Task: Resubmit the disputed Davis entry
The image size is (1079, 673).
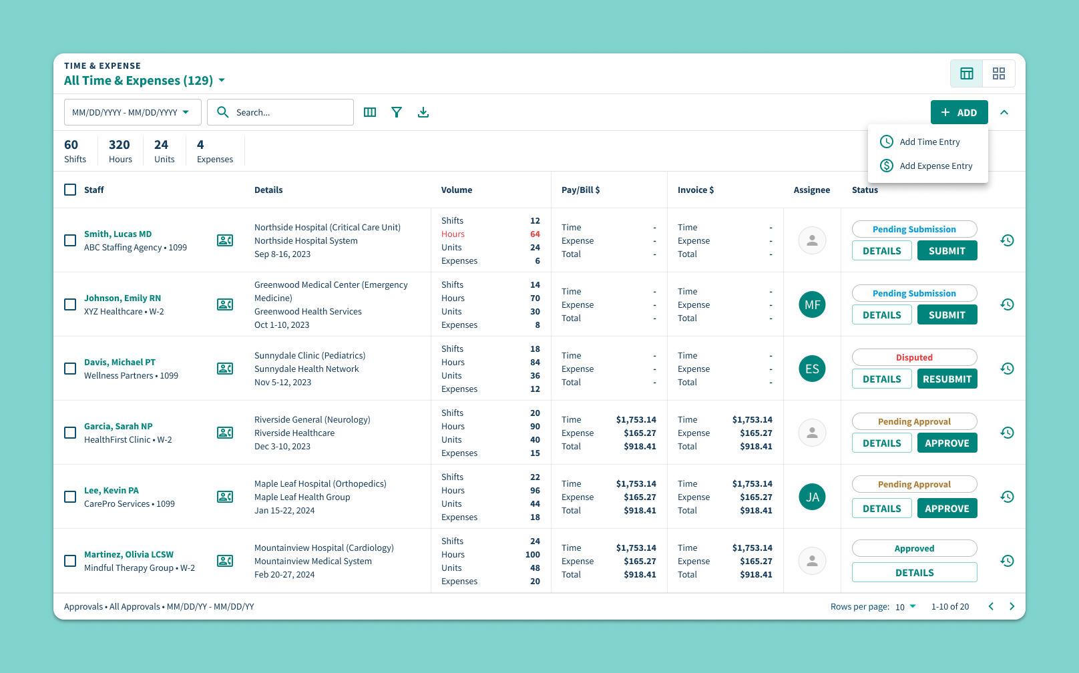Action: point(947,379)
